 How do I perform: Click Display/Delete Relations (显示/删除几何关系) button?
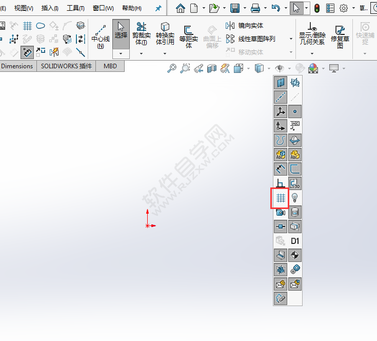click(312, 33)
